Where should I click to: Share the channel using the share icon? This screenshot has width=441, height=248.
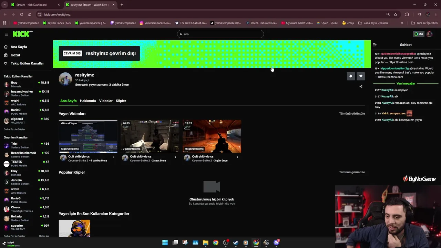coord(361,86)
